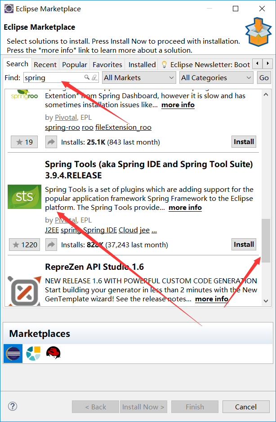276x422 pixels.
Task: Click the spring-roo tag link
Action: tap(62, 127)
